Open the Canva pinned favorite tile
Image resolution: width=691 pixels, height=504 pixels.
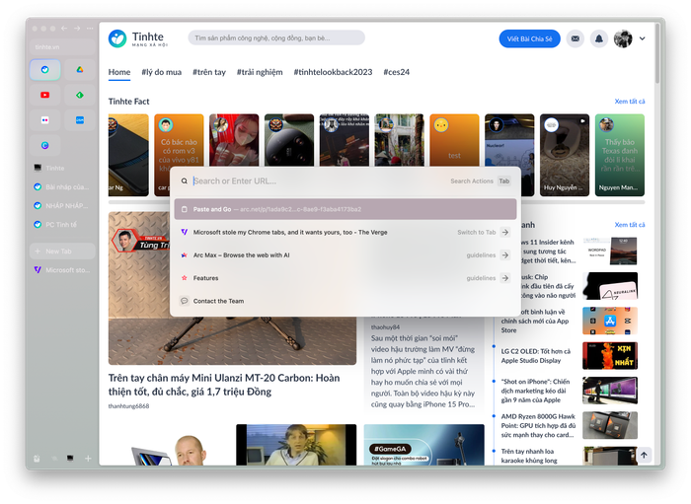pyautogui.click(x=45, y=145)
